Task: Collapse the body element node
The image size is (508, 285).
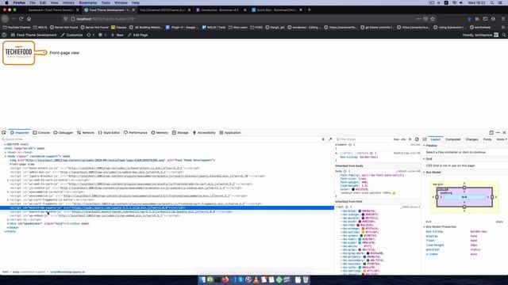Action: coord(6,156)
